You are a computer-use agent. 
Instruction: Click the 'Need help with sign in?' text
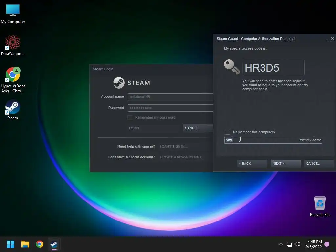[136, 147]
